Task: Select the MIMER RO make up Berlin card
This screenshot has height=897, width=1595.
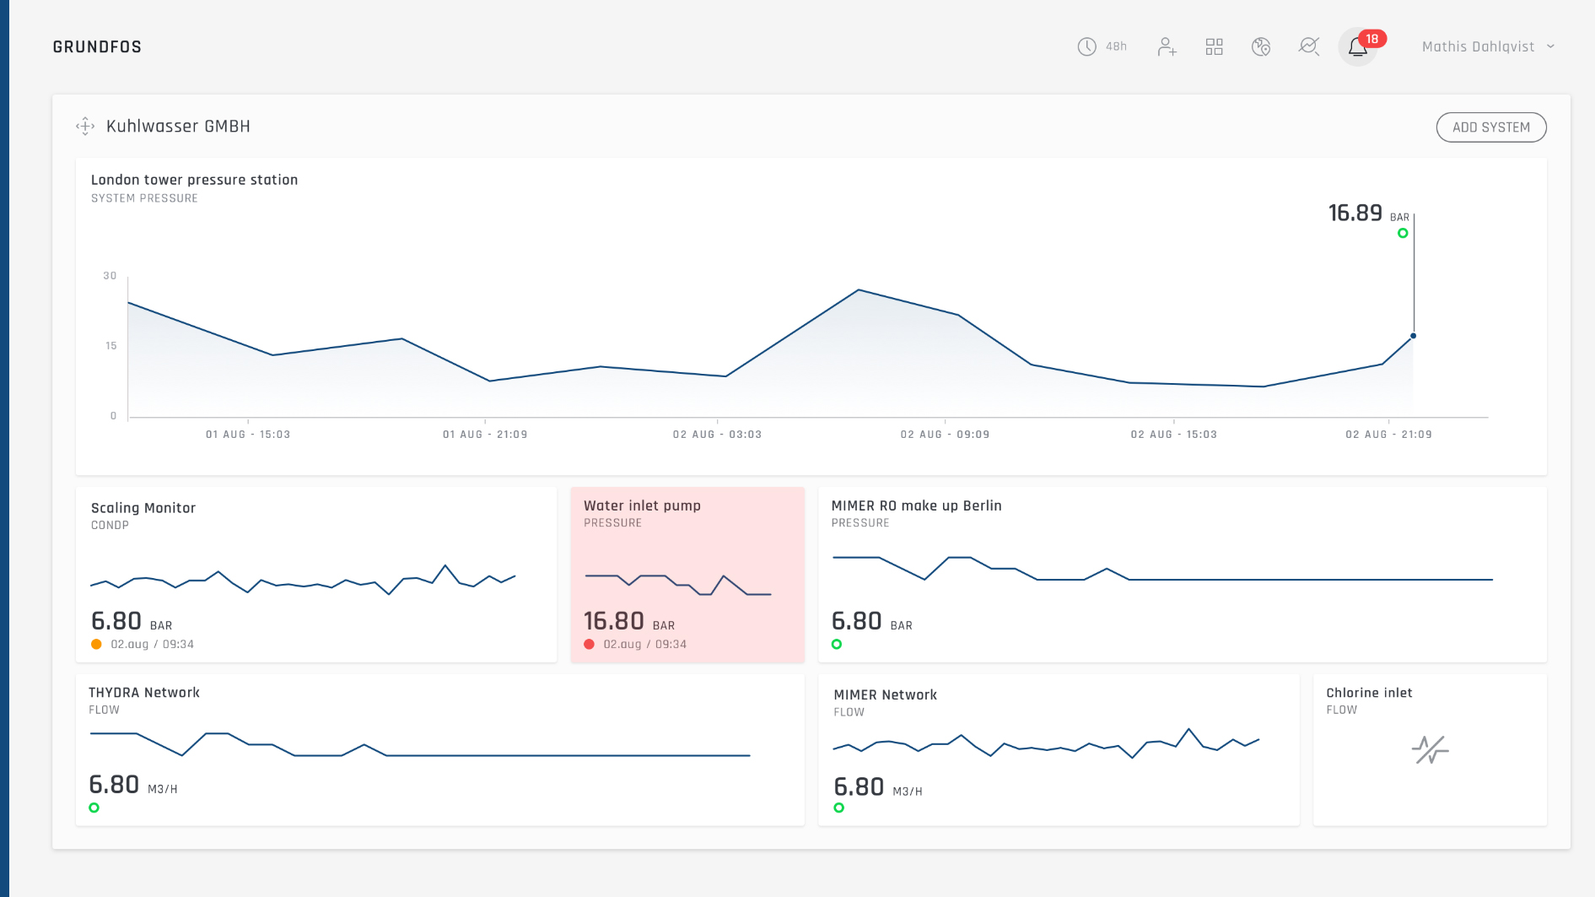Action: tap(1182, 574)
